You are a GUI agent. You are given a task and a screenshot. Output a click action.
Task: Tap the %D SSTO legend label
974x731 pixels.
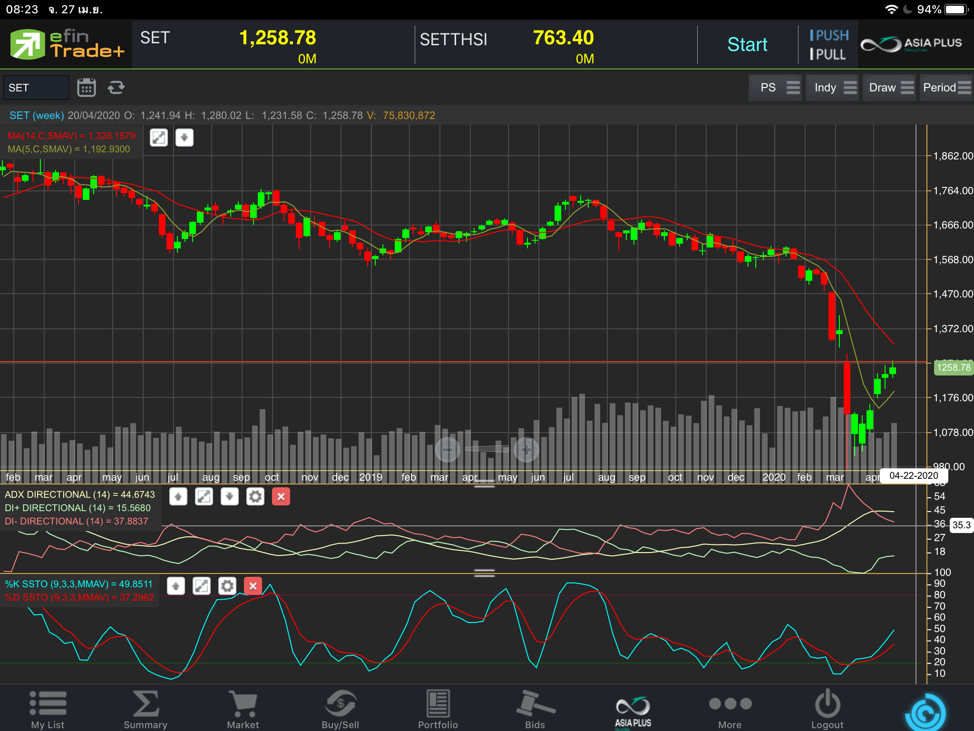[x=79, y=597]
